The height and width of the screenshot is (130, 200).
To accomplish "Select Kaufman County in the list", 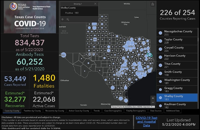I will pos(177,105).
